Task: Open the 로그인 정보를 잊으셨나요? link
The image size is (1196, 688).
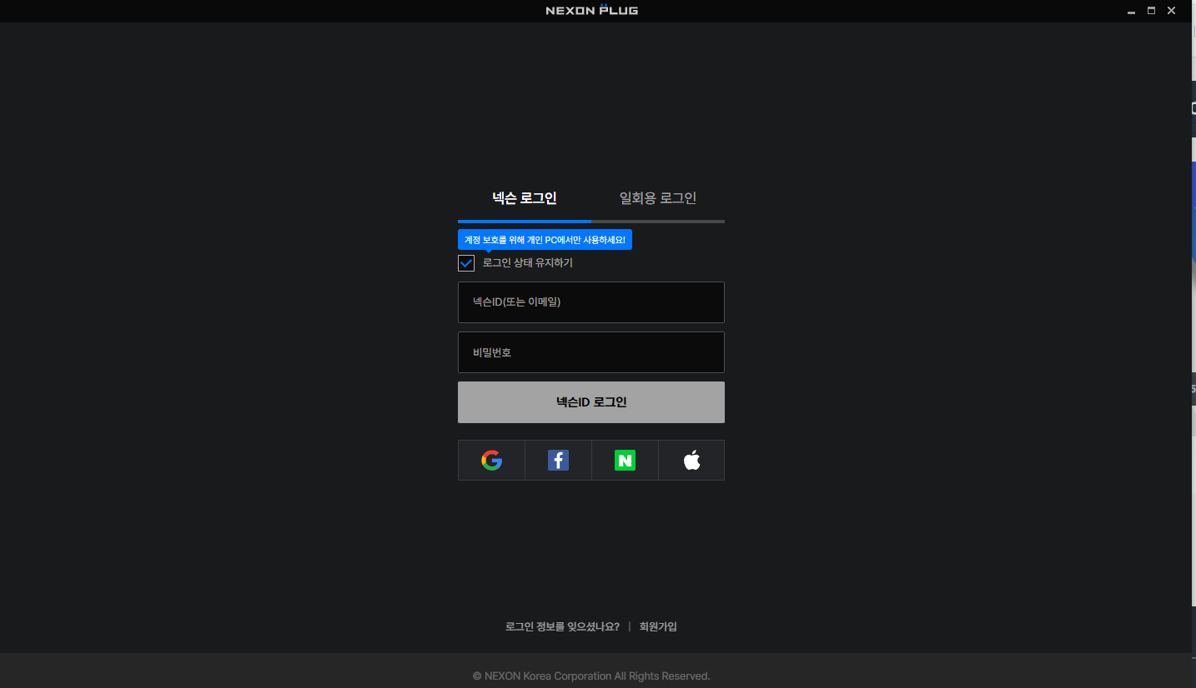Action: click(562, 626)
